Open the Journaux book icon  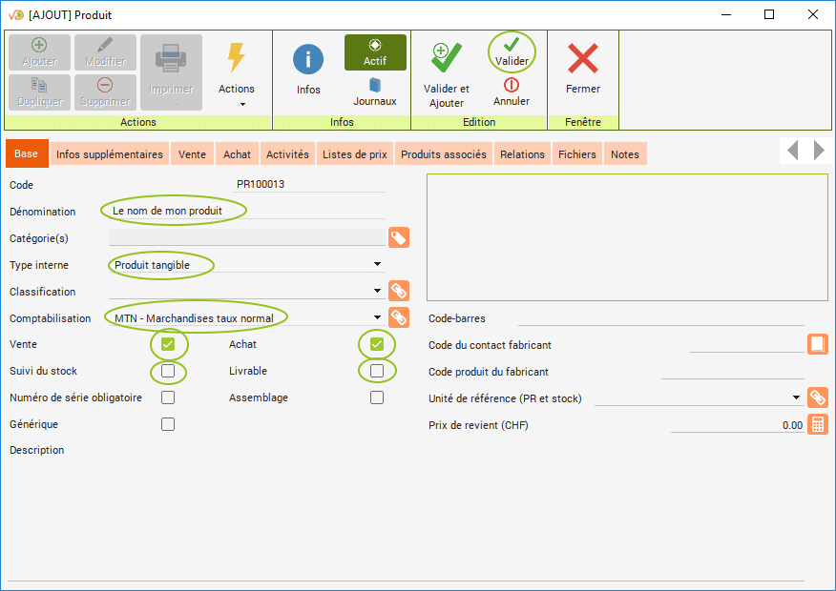[375, 85]
